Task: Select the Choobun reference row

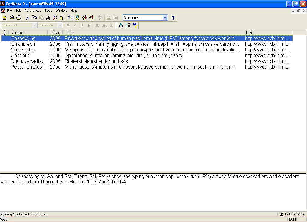Action: tap(147, 55)
